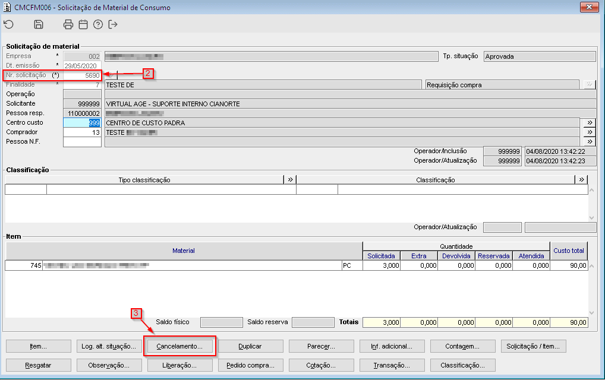Click the Reservada column header

[x=494, y=255]
